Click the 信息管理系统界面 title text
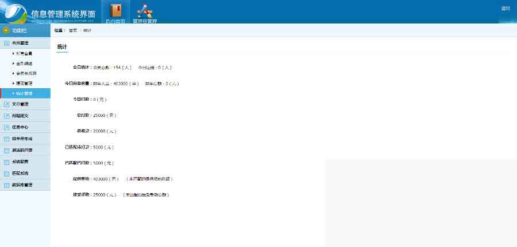This screenshot has width=517, height=247. [x=63, y=14]
